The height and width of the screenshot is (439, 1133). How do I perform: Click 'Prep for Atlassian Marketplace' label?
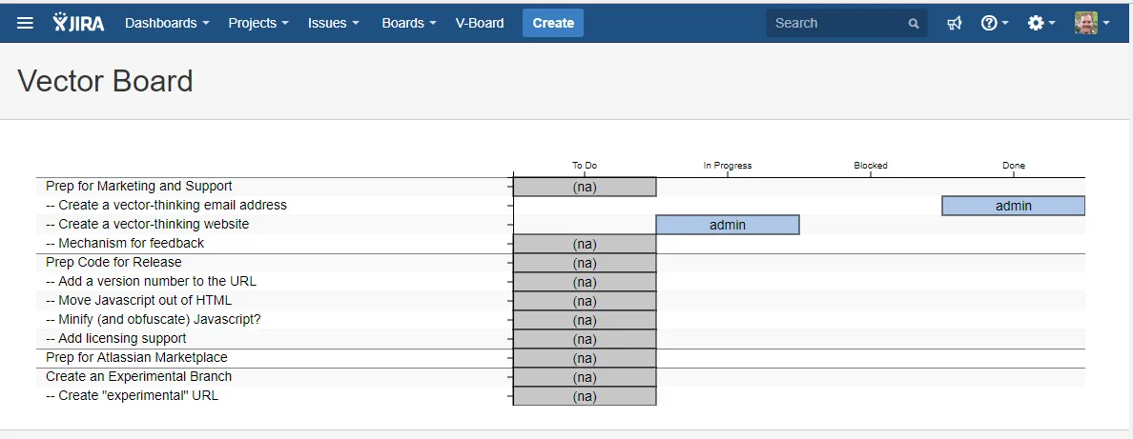point(136,357)
